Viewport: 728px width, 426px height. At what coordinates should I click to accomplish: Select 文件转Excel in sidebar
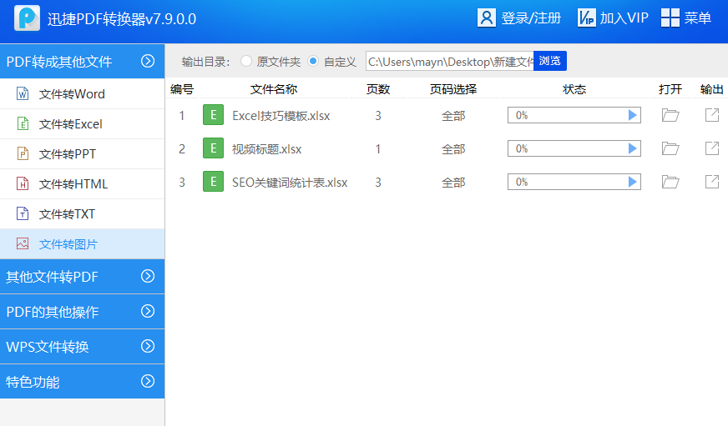pyautogui.click(x=82, y=123)
